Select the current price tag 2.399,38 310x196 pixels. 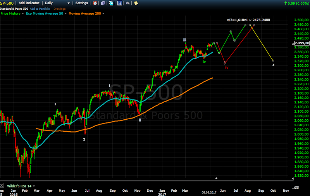(302, 43)
